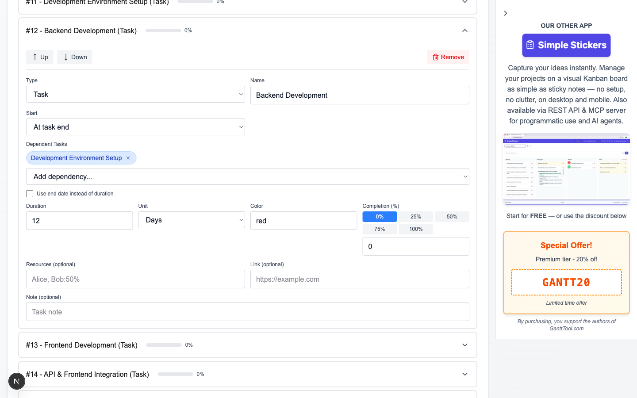
Task: Open the Simple Stickers app button
Action: 566,45
